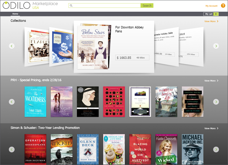
Task: Click the PRH - Special Pricing, ends 2/28/16 heading
Action: point(36,80)
